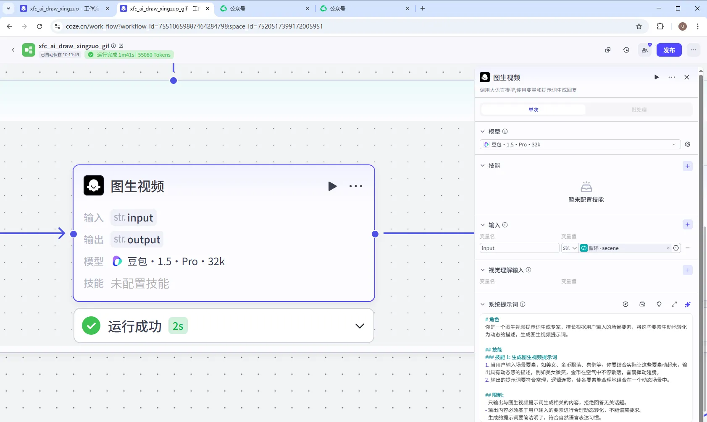Open the 豆包 1.5 Pro model dropdown
707x422 pixels.
tap(580, 144)
